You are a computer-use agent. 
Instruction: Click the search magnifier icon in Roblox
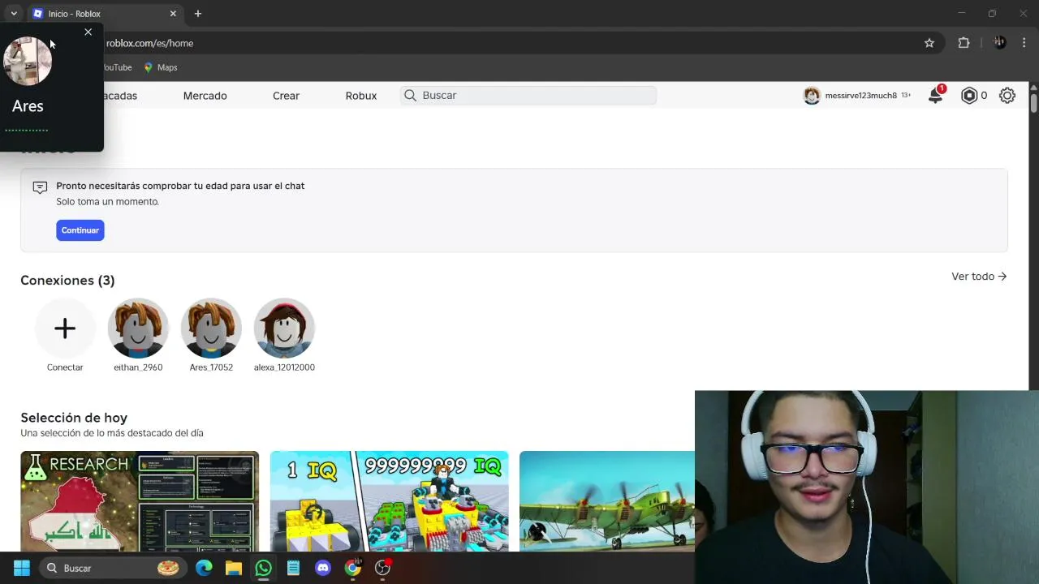pyautogui.click(x=411, y=96)
